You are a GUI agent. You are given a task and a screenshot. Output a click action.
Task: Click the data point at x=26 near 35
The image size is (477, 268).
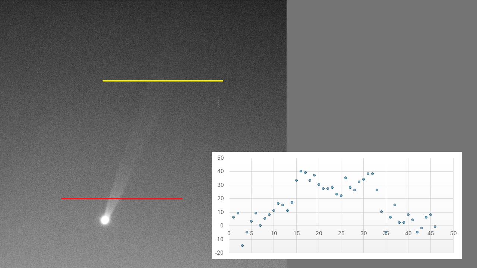coord(345,178)
